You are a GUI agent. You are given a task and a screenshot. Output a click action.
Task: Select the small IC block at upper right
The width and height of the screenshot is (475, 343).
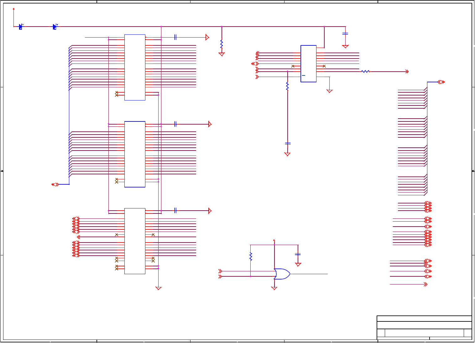[308, 64]
